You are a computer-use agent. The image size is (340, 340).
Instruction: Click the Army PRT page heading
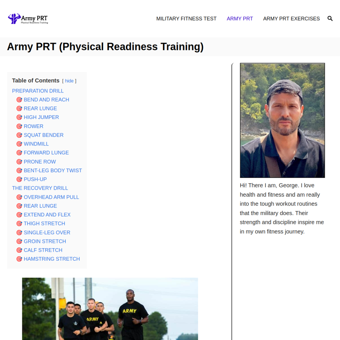click(105, 46)
